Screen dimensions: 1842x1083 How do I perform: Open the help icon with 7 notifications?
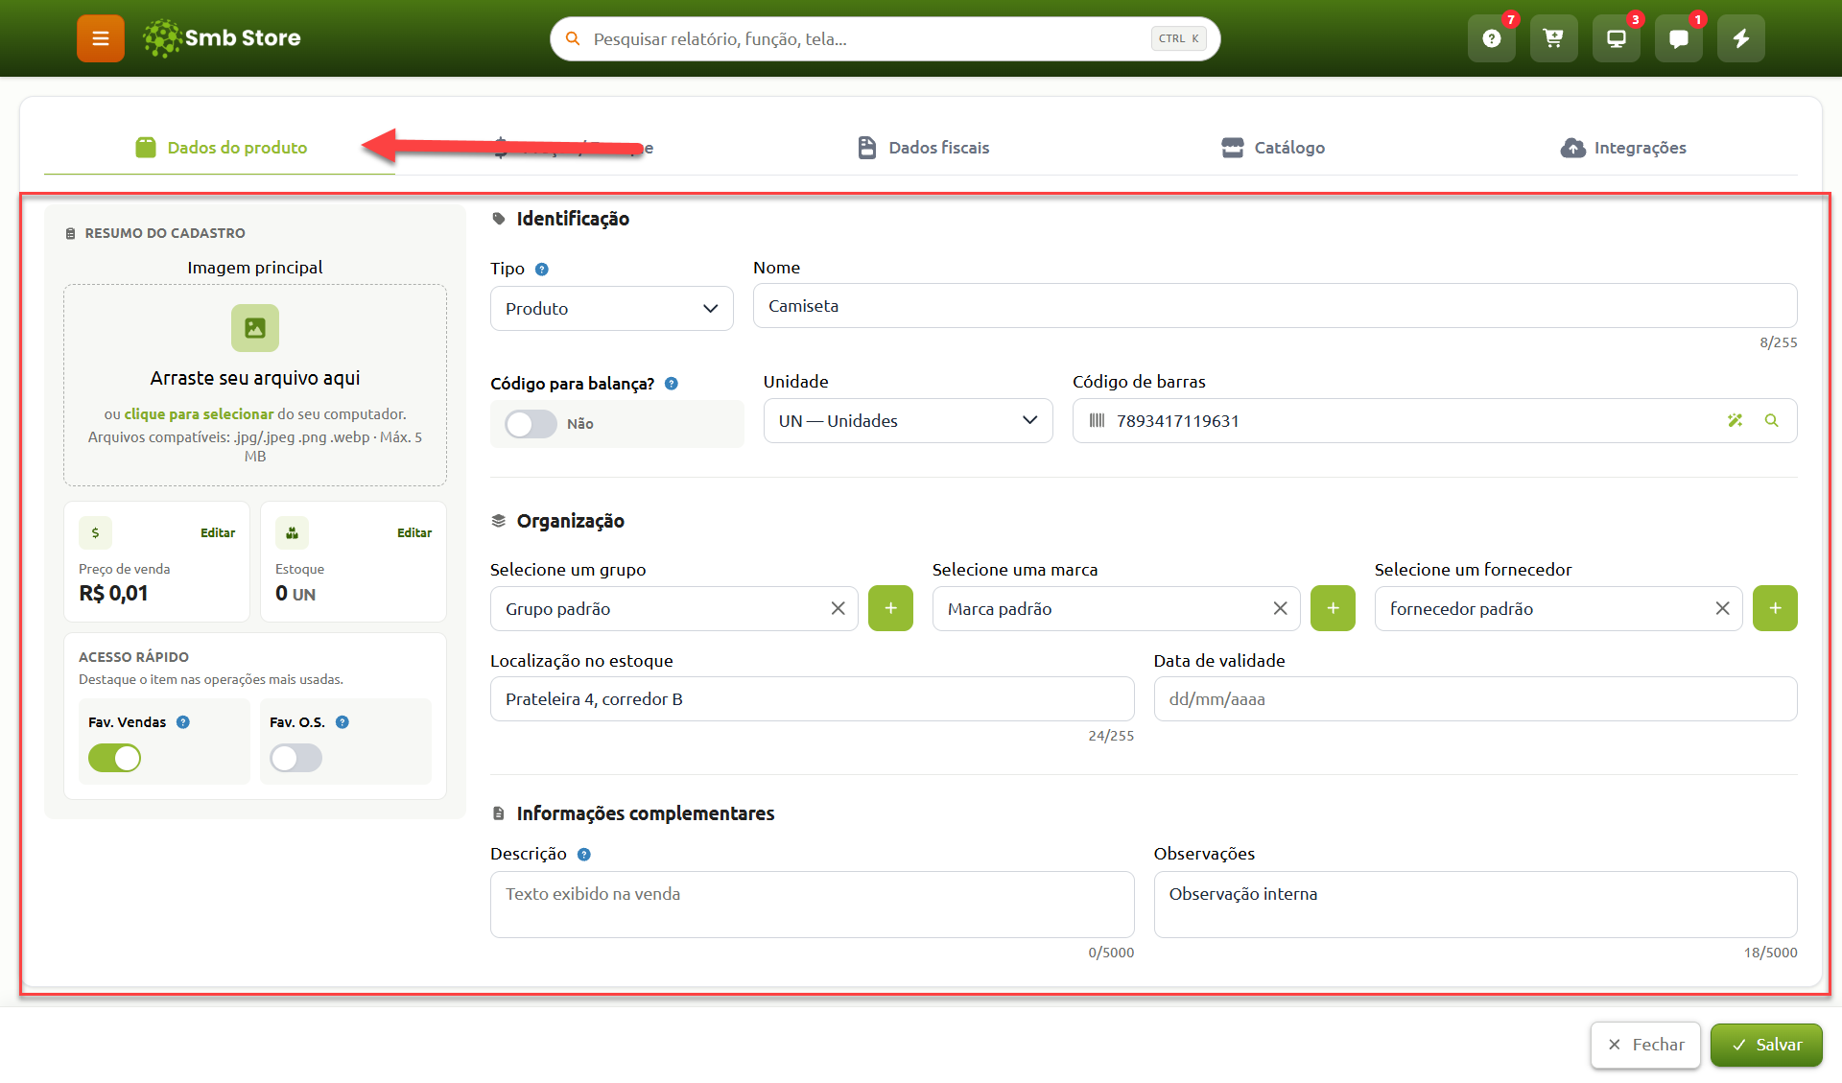(x=1492, y=38)
